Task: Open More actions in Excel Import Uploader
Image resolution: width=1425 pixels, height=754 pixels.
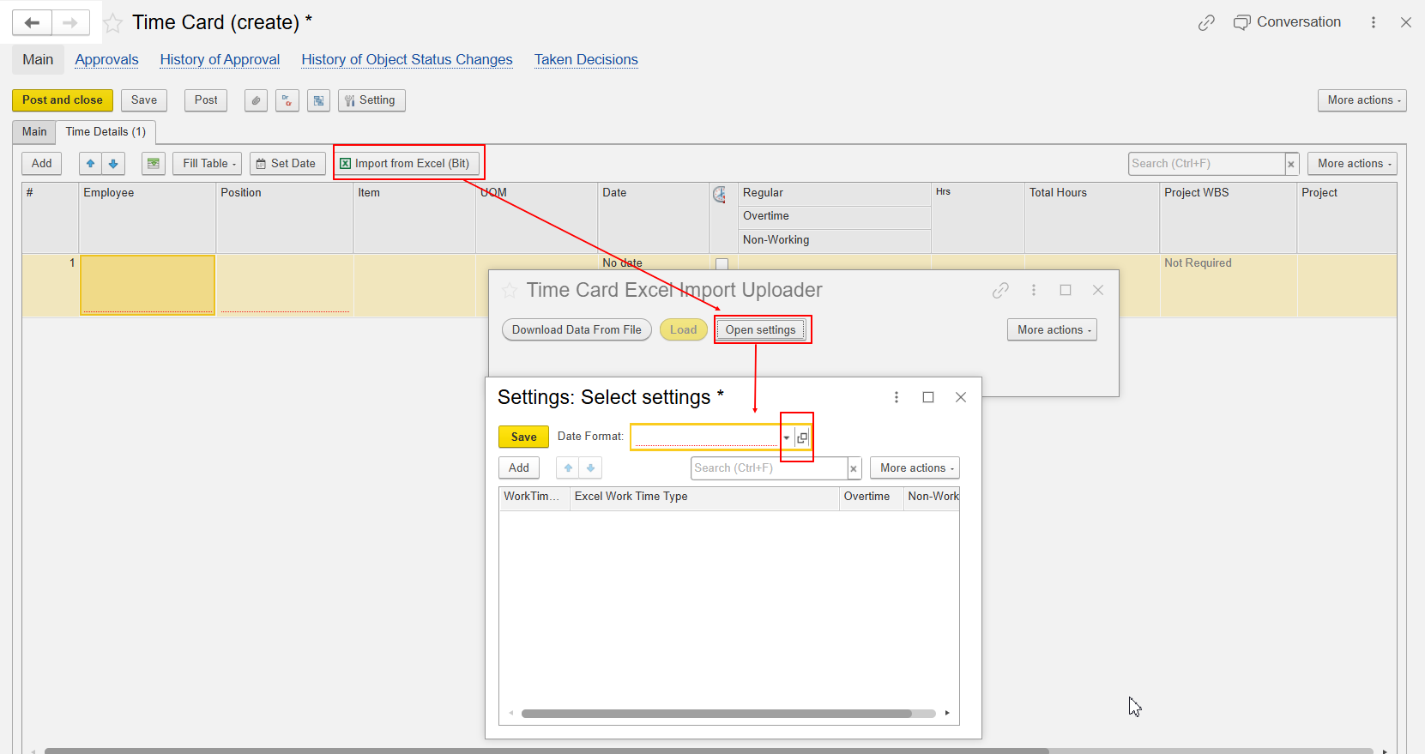Action: click(1052, 330)
